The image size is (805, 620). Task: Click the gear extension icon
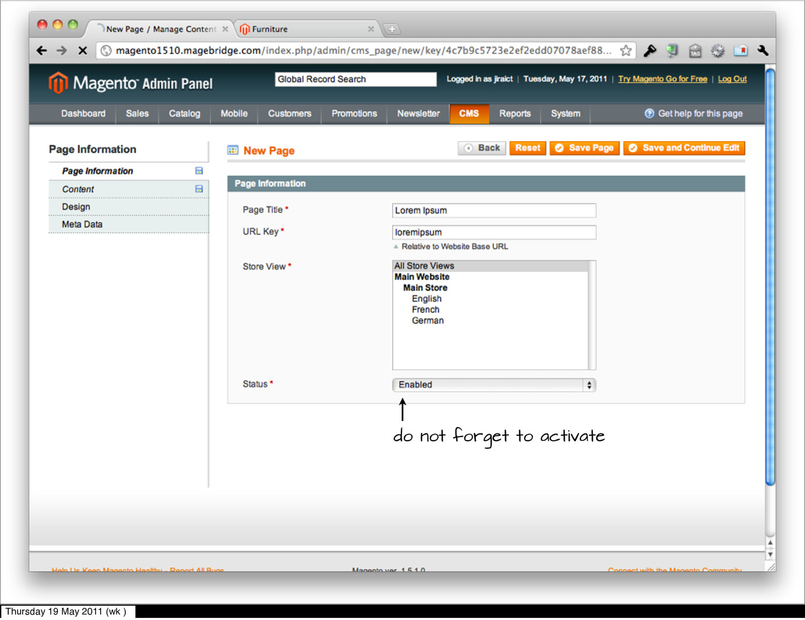(x=717, y=50)
